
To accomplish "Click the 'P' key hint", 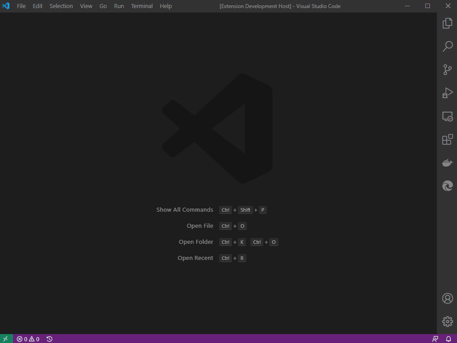I will (x=262, y=210).
